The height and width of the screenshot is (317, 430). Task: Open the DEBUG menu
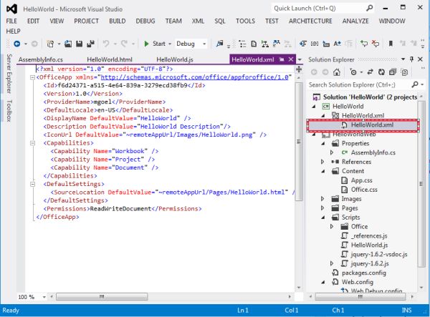tap(145, 21)
